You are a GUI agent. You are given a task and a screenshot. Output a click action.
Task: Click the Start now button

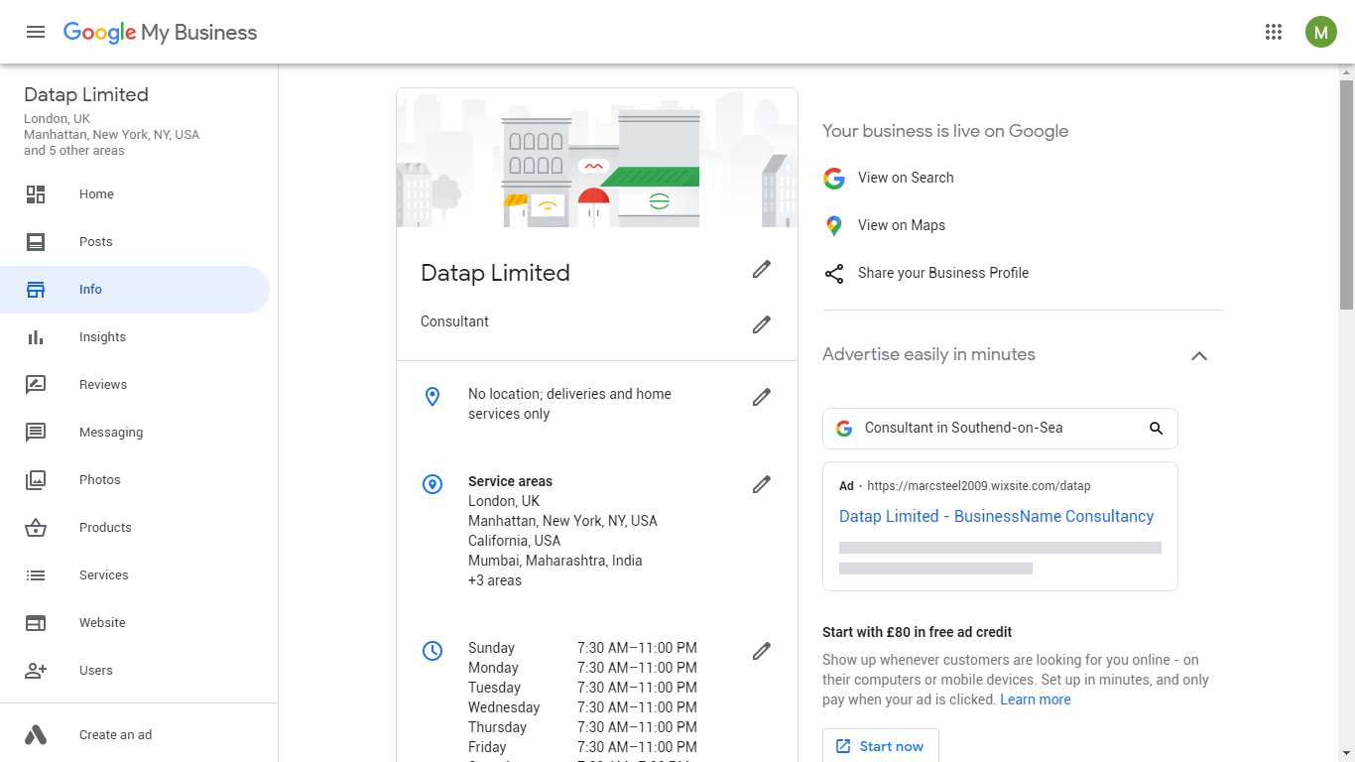click(880, 746)
